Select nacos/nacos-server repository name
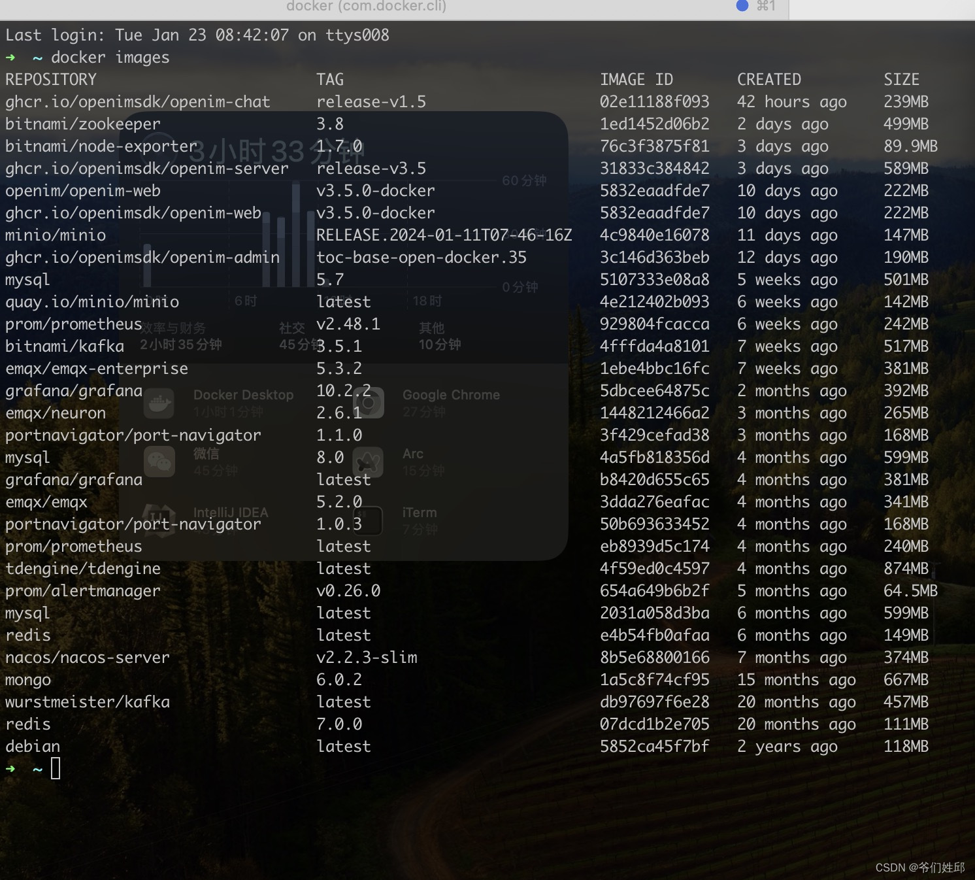This screenshot has width=975, height=880. coord(88,658)
